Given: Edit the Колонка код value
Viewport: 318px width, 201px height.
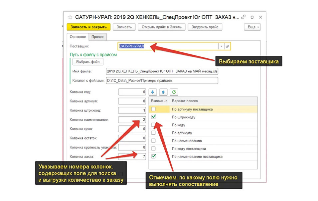Looking at the screenshot, I should pyautogui.click(x=132, y=92).
